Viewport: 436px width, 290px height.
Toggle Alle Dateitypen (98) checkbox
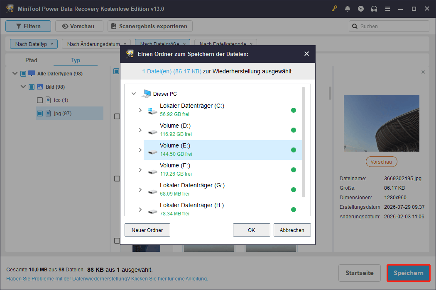pyautogui.click(x=23, y=74)
